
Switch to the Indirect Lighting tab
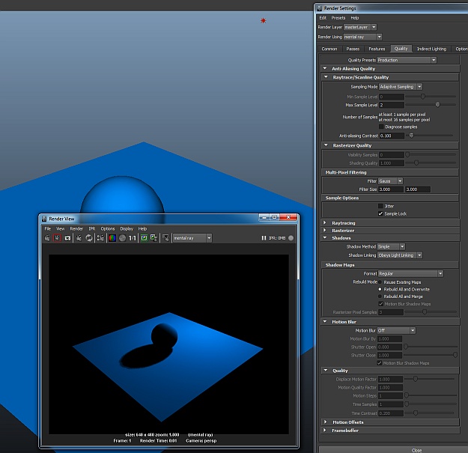click(x=431, y=49)
